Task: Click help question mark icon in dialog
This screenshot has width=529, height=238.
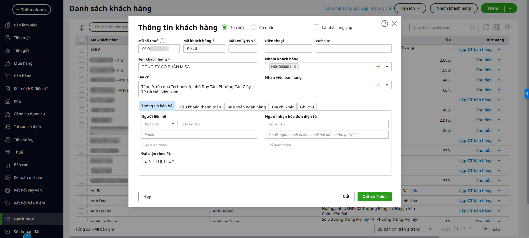Action: tap(385, 24)
